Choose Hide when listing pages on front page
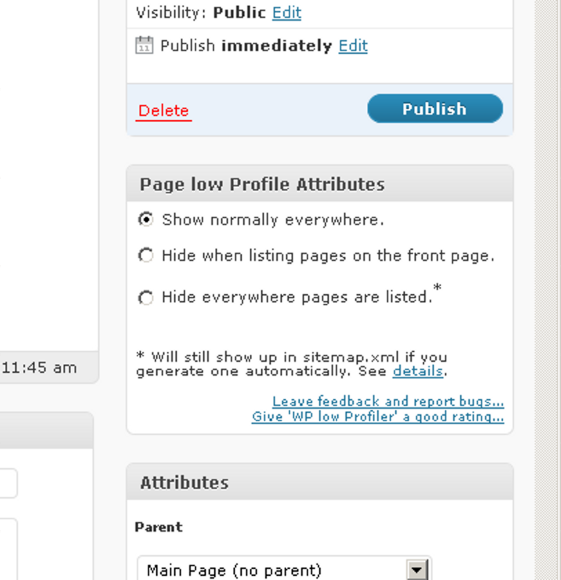Image resolution: width=561 pixels, height=580 pixels. coord(146,255)
